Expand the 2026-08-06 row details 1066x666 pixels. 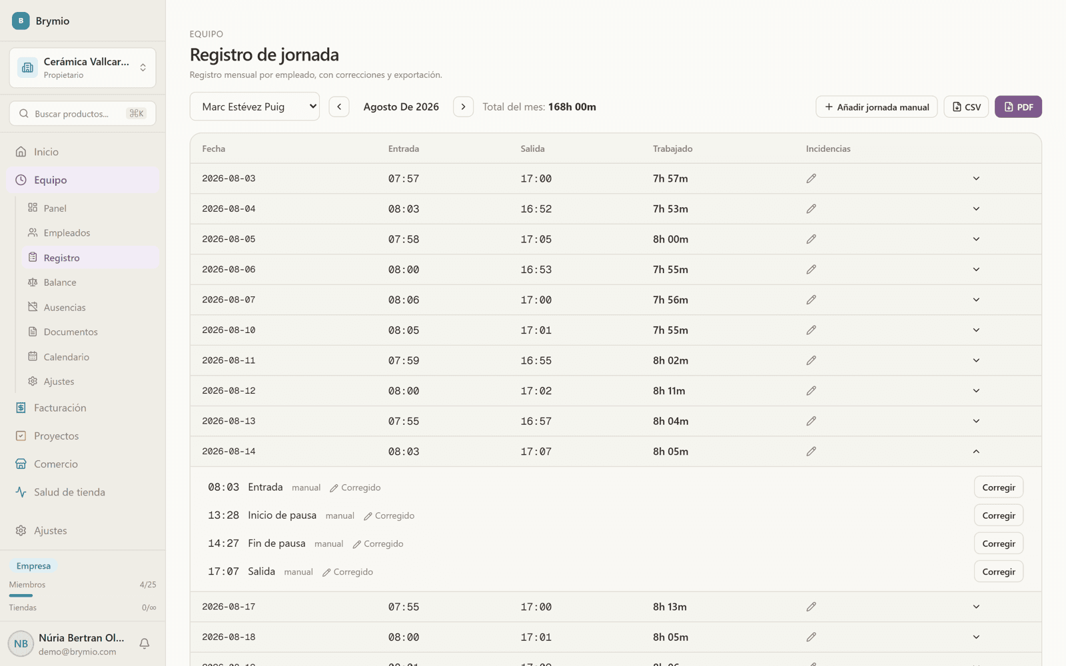point(976,270)
